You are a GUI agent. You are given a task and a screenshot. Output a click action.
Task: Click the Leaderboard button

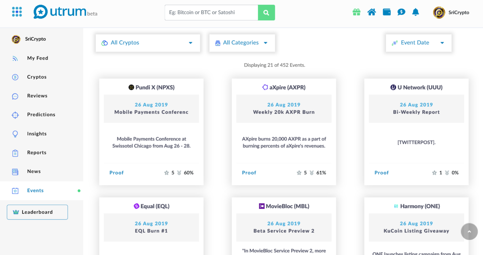[37, 212]
